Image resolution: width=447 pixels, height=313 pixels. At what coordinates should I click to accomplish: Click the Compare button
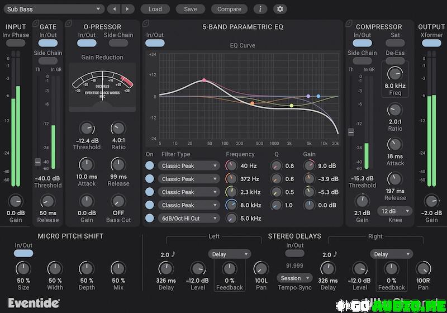click(x=229, y=9)
